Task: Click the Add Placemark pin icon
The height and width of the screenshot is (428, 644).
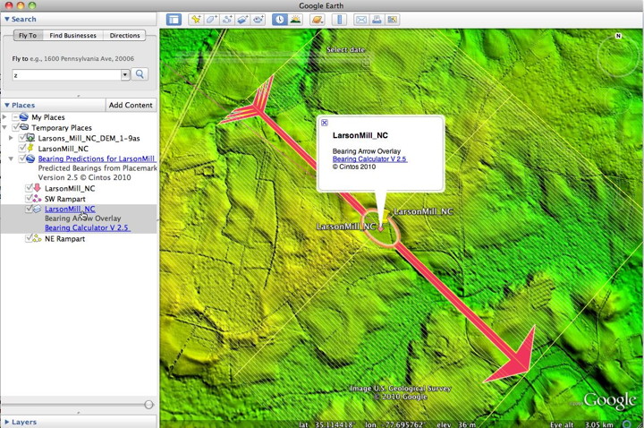Action: click(195, 19)
